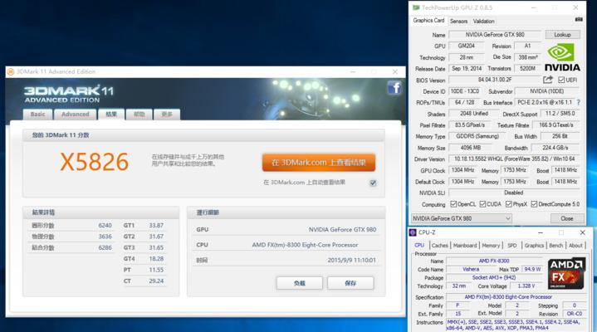Click the CPU-Z title bar icon

[x=413, y=232]
